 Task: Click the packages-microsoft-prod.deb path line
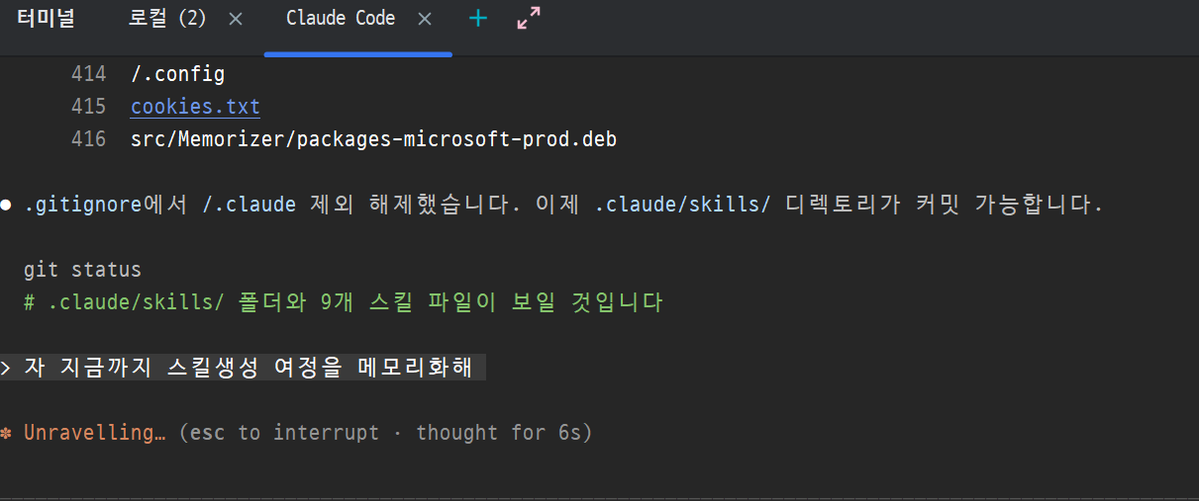coord(373,139)
